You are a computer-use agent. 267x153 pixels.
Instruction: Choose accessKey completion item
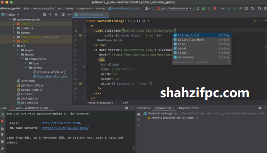202,57
